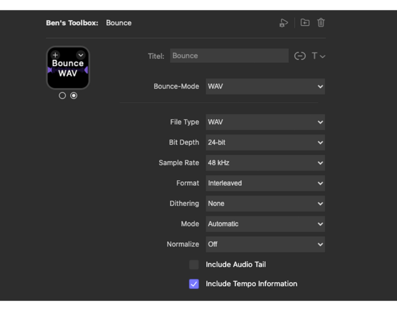Open the Bounce-Mode dropdown
Screen dimensions: 397x311
(265, 87)
